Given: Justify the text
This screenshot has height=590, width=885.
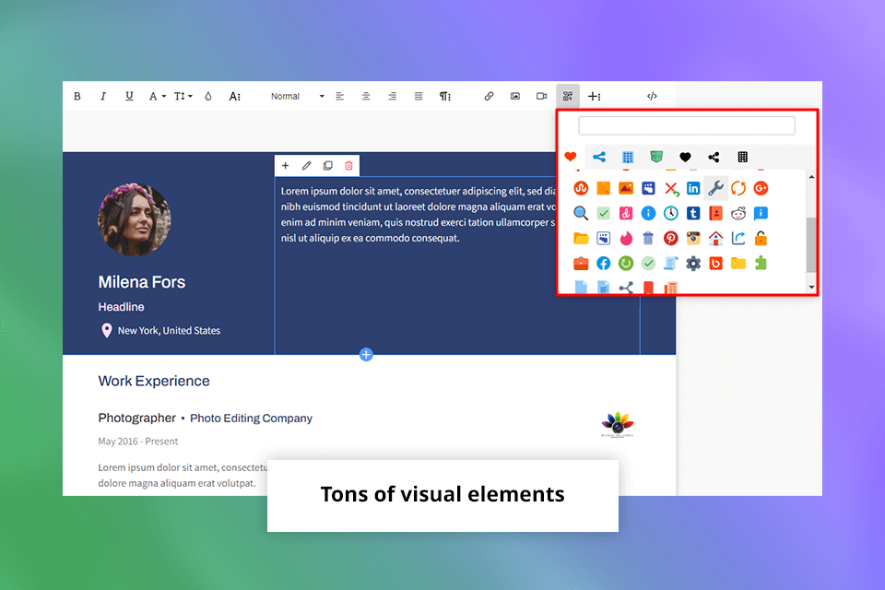Looking at the screenshot, I should click(x=419, y=96).
